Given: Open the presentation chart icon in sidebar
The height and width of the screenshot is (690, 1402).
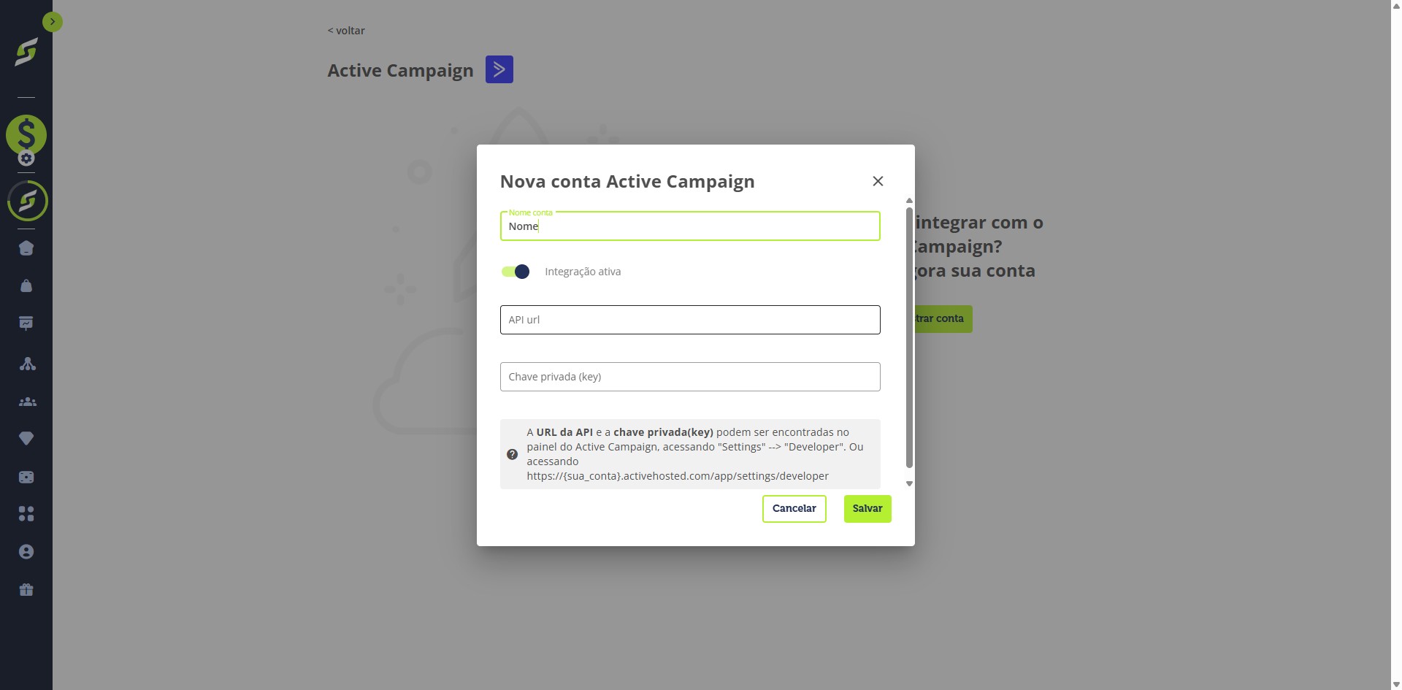Looking at the screenshot, I should (26, 323).
